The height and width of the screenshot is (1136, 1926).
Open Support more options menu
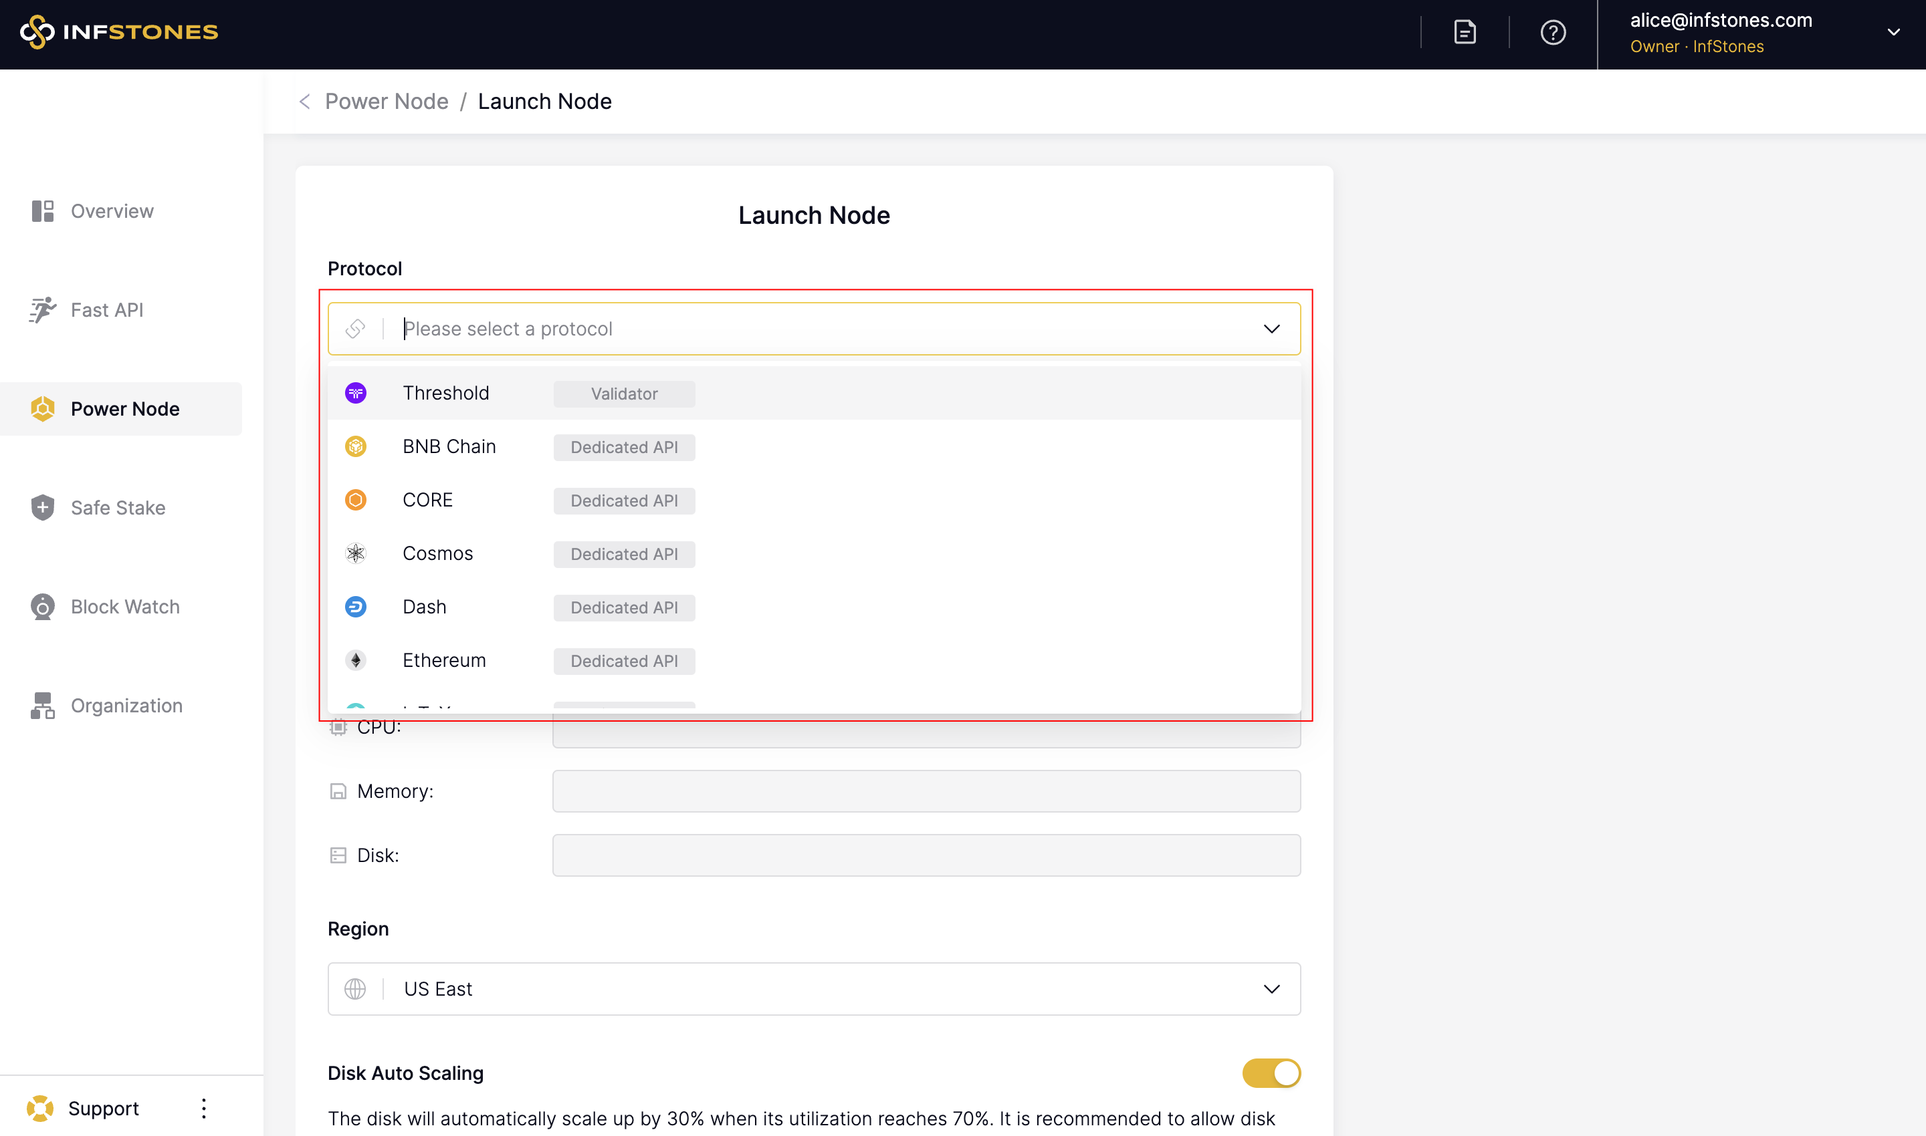click(x=204, y=1108)
